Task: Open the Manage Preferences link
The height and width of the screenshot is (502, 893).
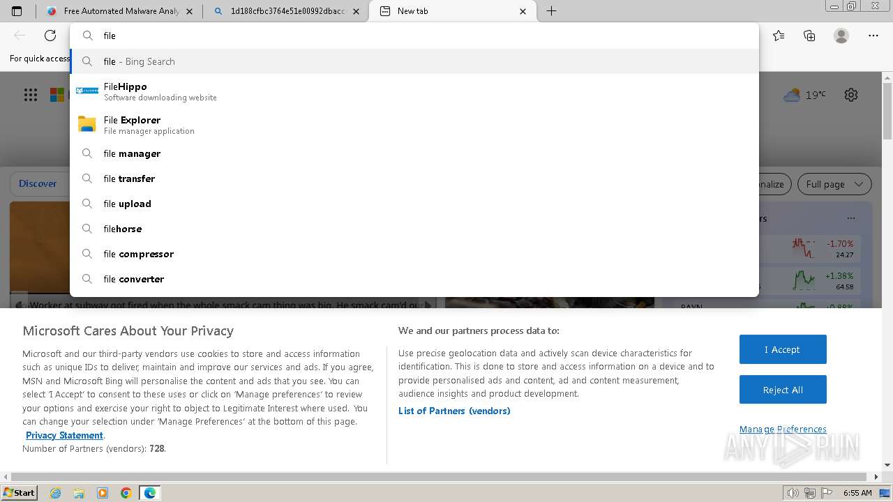Action: pyautogui.click(x=783, y=429)
